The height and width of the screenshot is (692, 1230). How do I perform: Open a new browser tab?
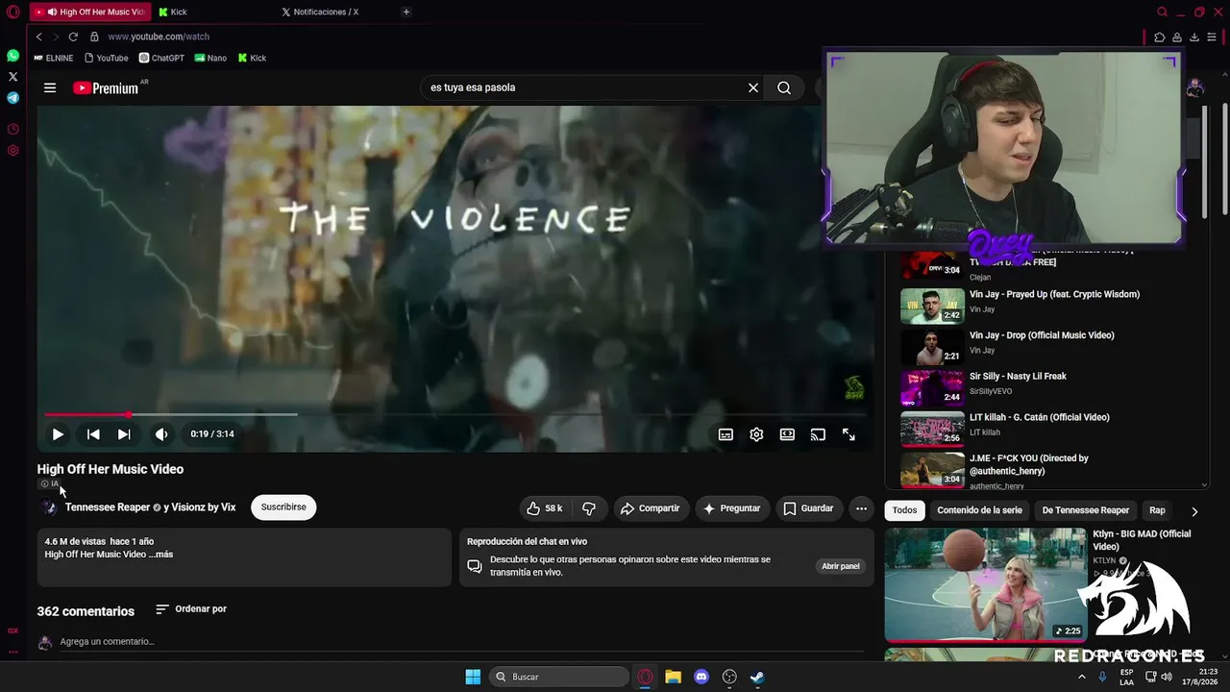click(x=406, y=12)
